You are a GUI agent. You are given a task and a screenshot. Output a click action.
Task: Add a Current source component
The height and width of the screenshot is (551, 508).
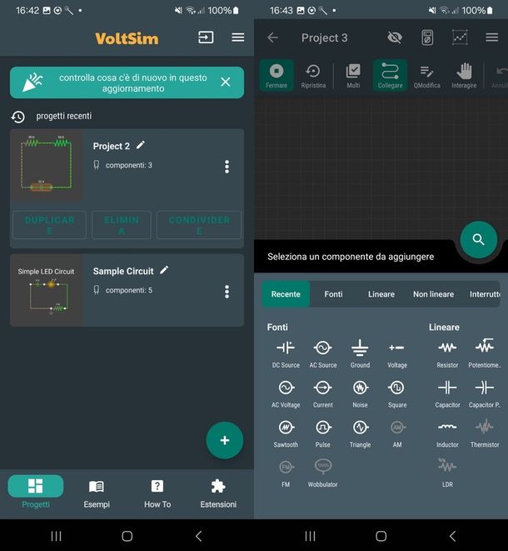(322, 393)
